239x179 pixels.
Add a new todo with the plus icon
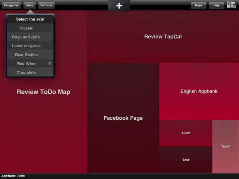point(119,6)
